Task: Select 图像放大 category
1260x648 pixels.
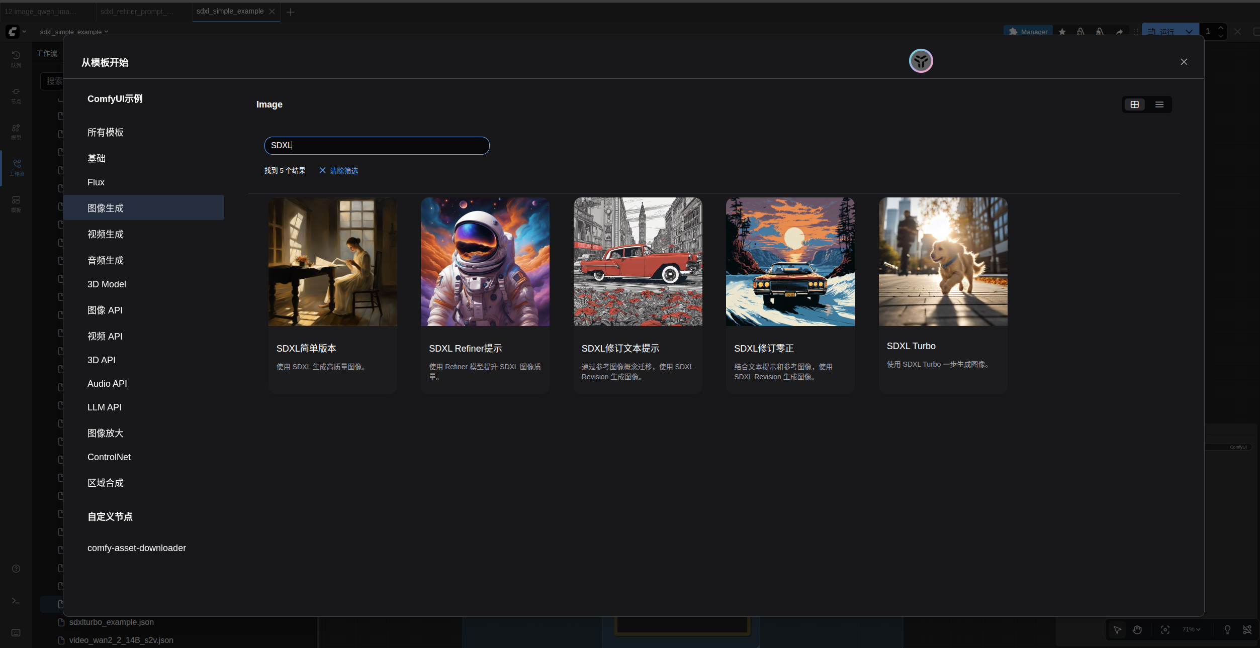Action: pyautogui.click(x=144, y=433)
